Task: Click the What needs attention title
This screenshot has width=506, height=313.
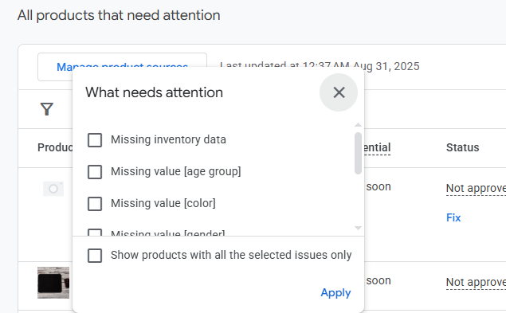Action: [154, 92]
